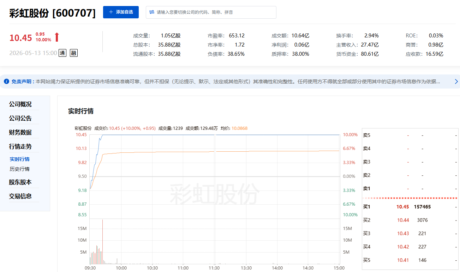Click the 融 margin trading badge
The image size is (460, 272).
73,53
